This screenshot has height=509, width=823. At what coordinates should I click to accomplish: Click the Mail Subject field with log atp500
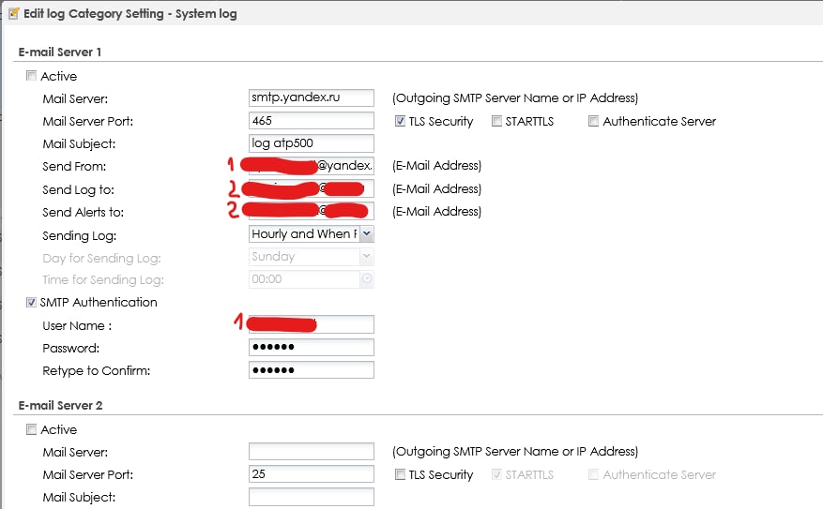click(311, 143)
